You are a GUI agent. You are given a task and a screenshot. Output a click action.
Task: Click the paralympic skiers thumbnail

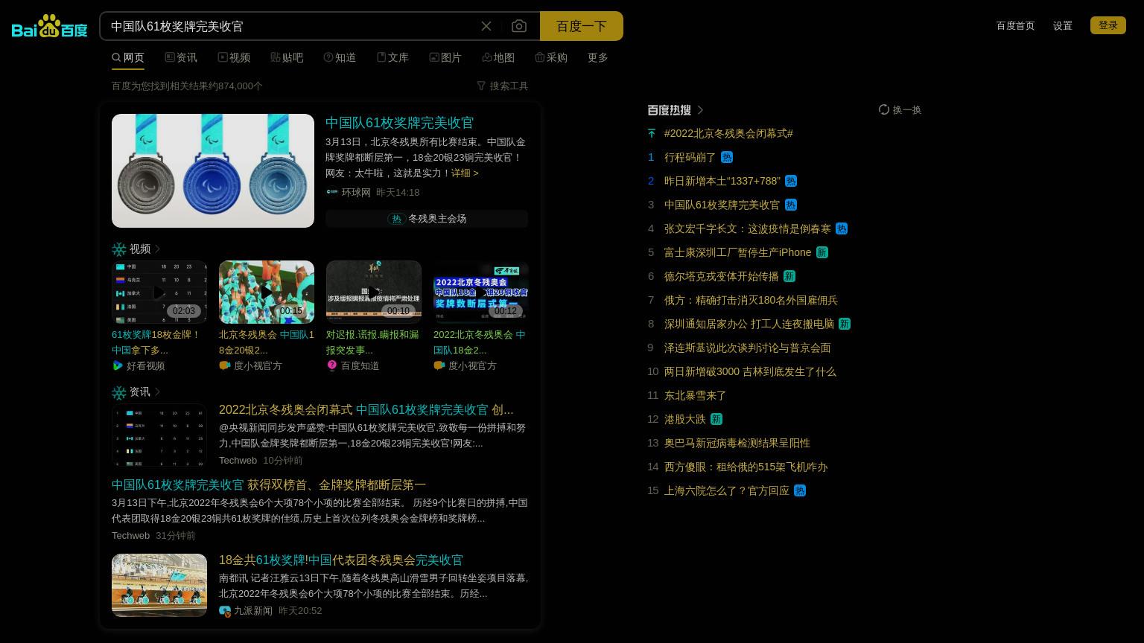(x=159, y=585)
